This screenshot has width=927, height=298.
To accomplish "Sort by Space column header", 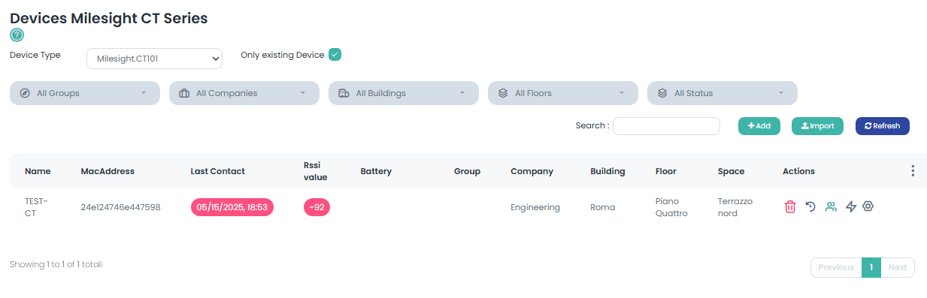I will click(x=731, y=171).
